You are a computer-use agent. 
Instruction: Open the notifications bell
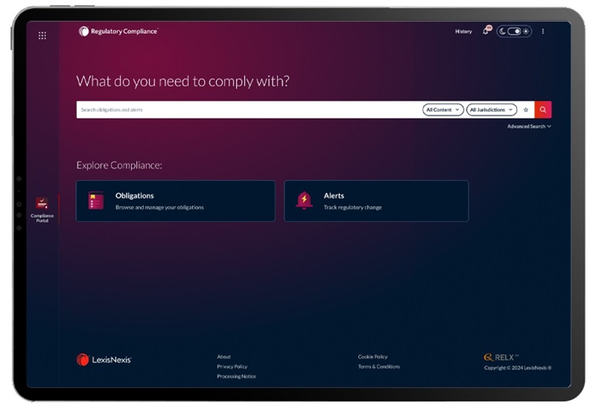[x=486, y=31]
